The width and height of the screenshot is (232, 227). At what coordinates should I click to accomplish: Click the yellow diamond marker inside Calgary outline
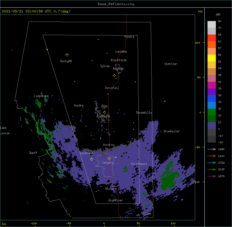109,159
